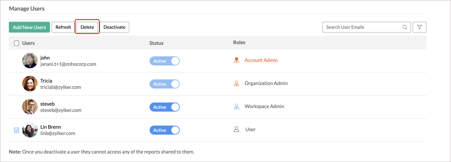Click the filter funnel icon
Viewport: 451px width, 162px height.
pos(419,27)
